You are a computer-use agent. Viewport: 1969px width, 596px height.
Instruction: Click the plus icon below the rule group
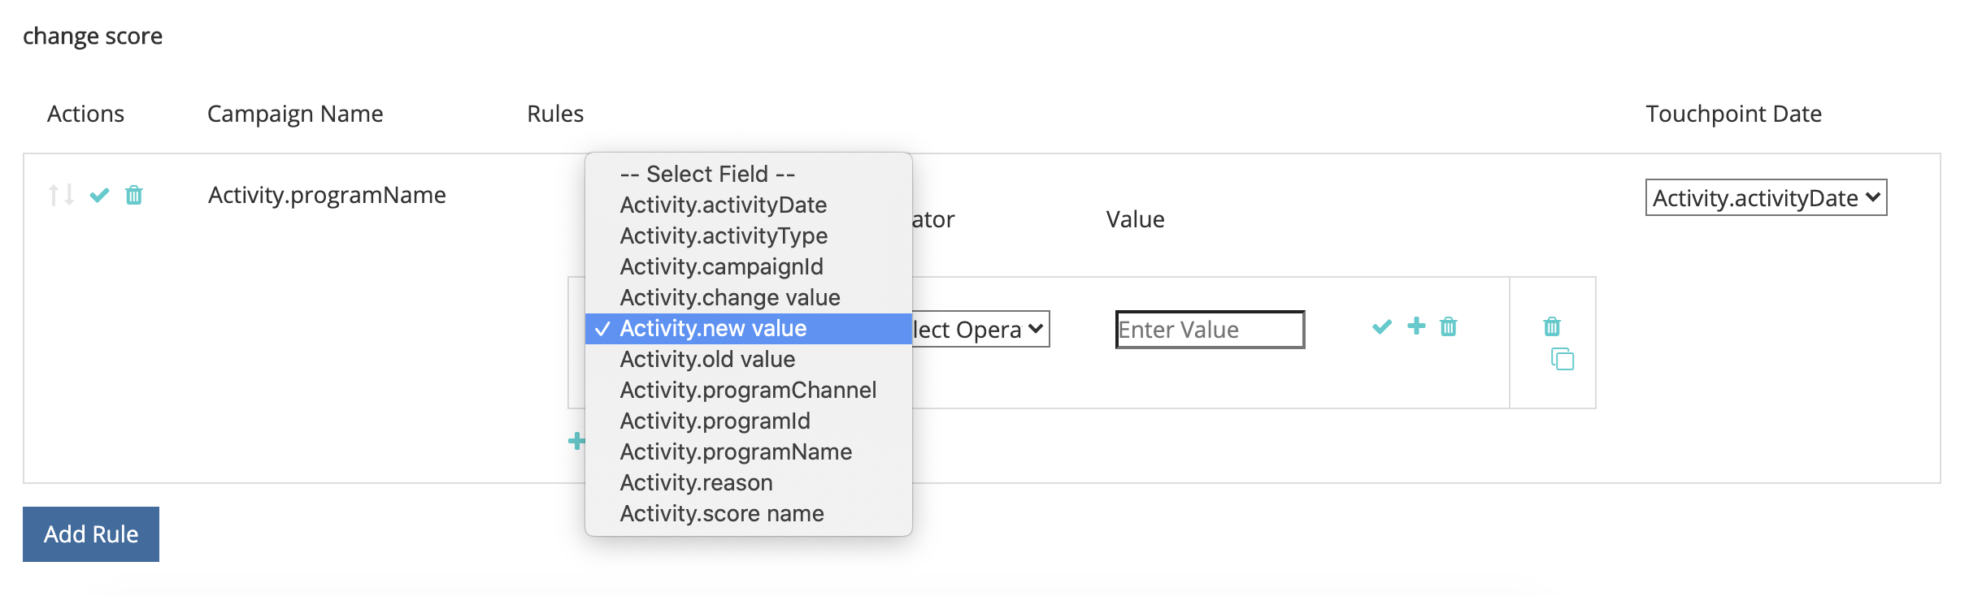[x=576, y=441]
